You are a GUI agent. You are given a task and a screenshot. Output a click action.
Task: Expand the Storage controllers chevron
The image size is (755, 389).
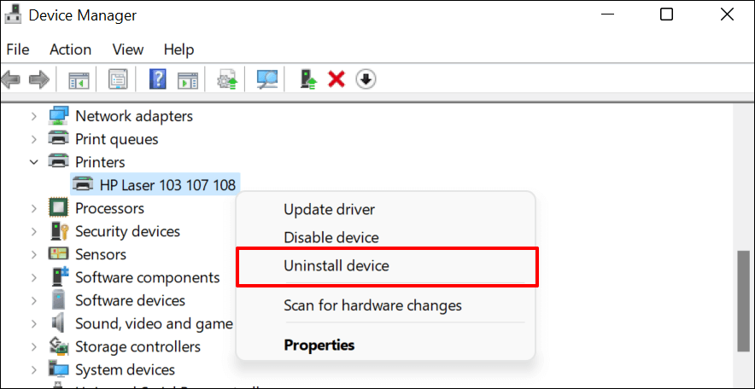[34, 346]
